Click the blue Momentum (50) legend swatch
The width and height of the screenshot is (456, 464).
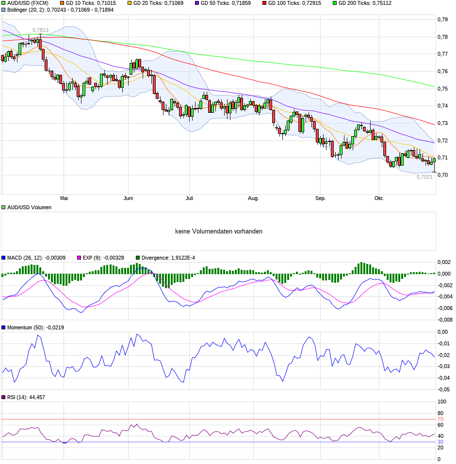[x=3, y=327]
